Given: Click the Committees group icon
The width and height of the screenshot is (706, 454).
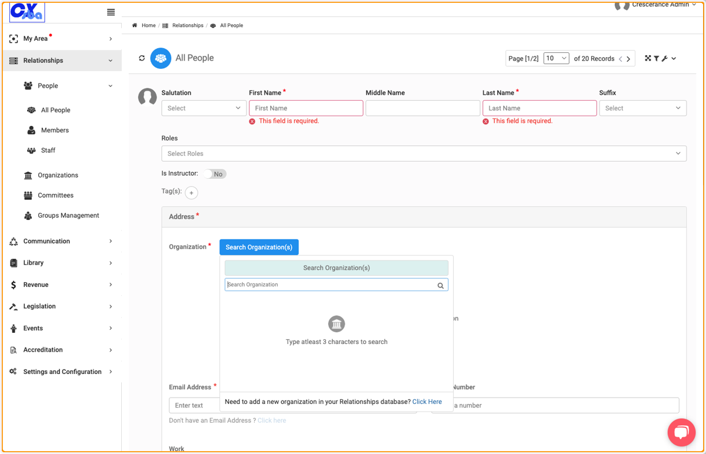Looking at the screenshot, I should tap(28, 195).
